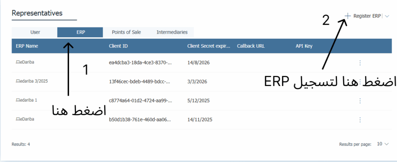This screenshot has height=162, width=397.
Task: Go to the Intermediaries tab
Action: (x=172, y=33)
